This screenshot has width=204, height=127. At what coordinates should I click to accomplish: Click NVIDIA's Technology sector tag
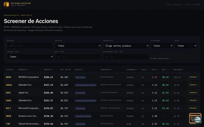click(80, 77)
